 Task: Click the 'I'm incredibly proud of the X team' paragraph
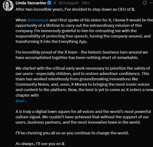pos(82,55)
